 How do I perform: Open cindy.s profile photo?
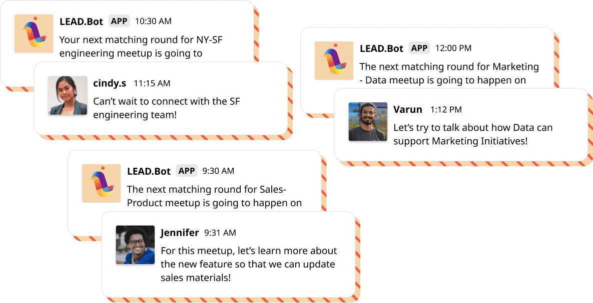click(68, 95)
